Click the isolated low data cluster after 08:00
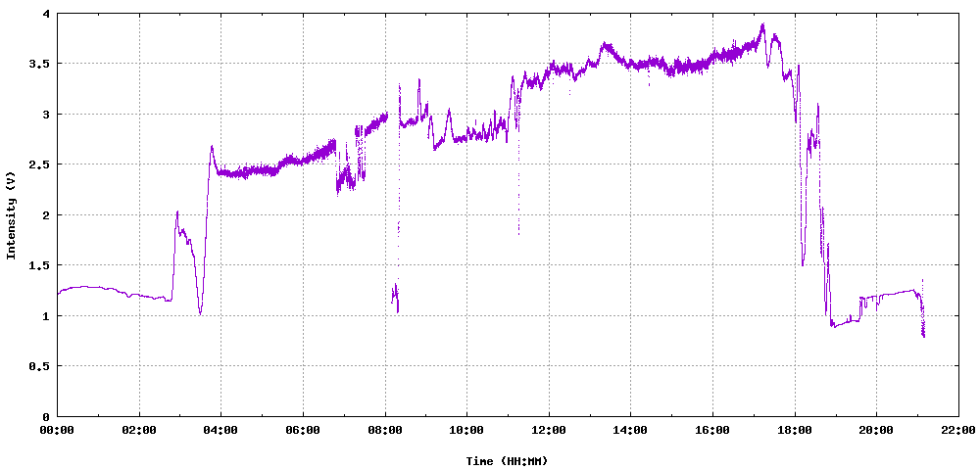The height and width of the screenshot is (470, 980). pyautogui.click(x=395, y=297)
